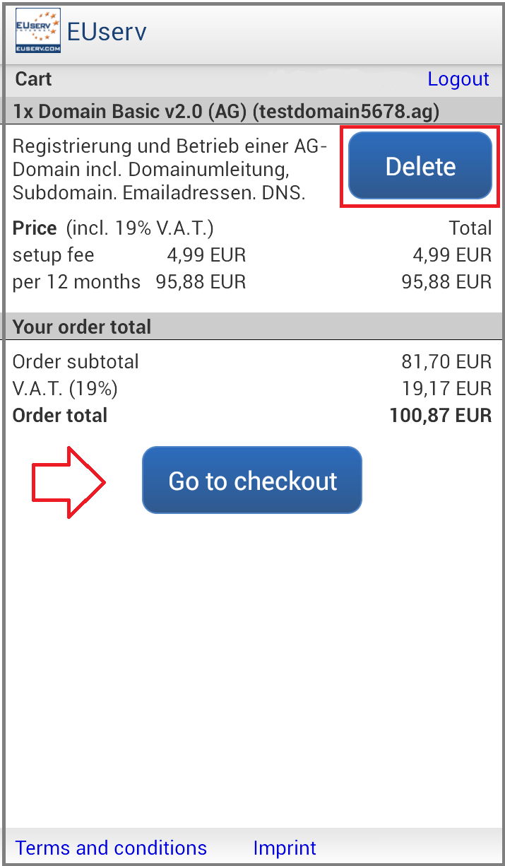Viewport: 505px width, 866px height.
Task: Click the Cart heading
Action: pyautogui.click(x=33, y=78)
